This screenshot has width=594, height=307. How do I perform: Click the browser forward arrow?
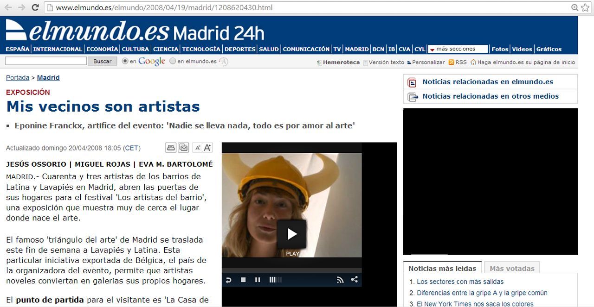(21, 7)
